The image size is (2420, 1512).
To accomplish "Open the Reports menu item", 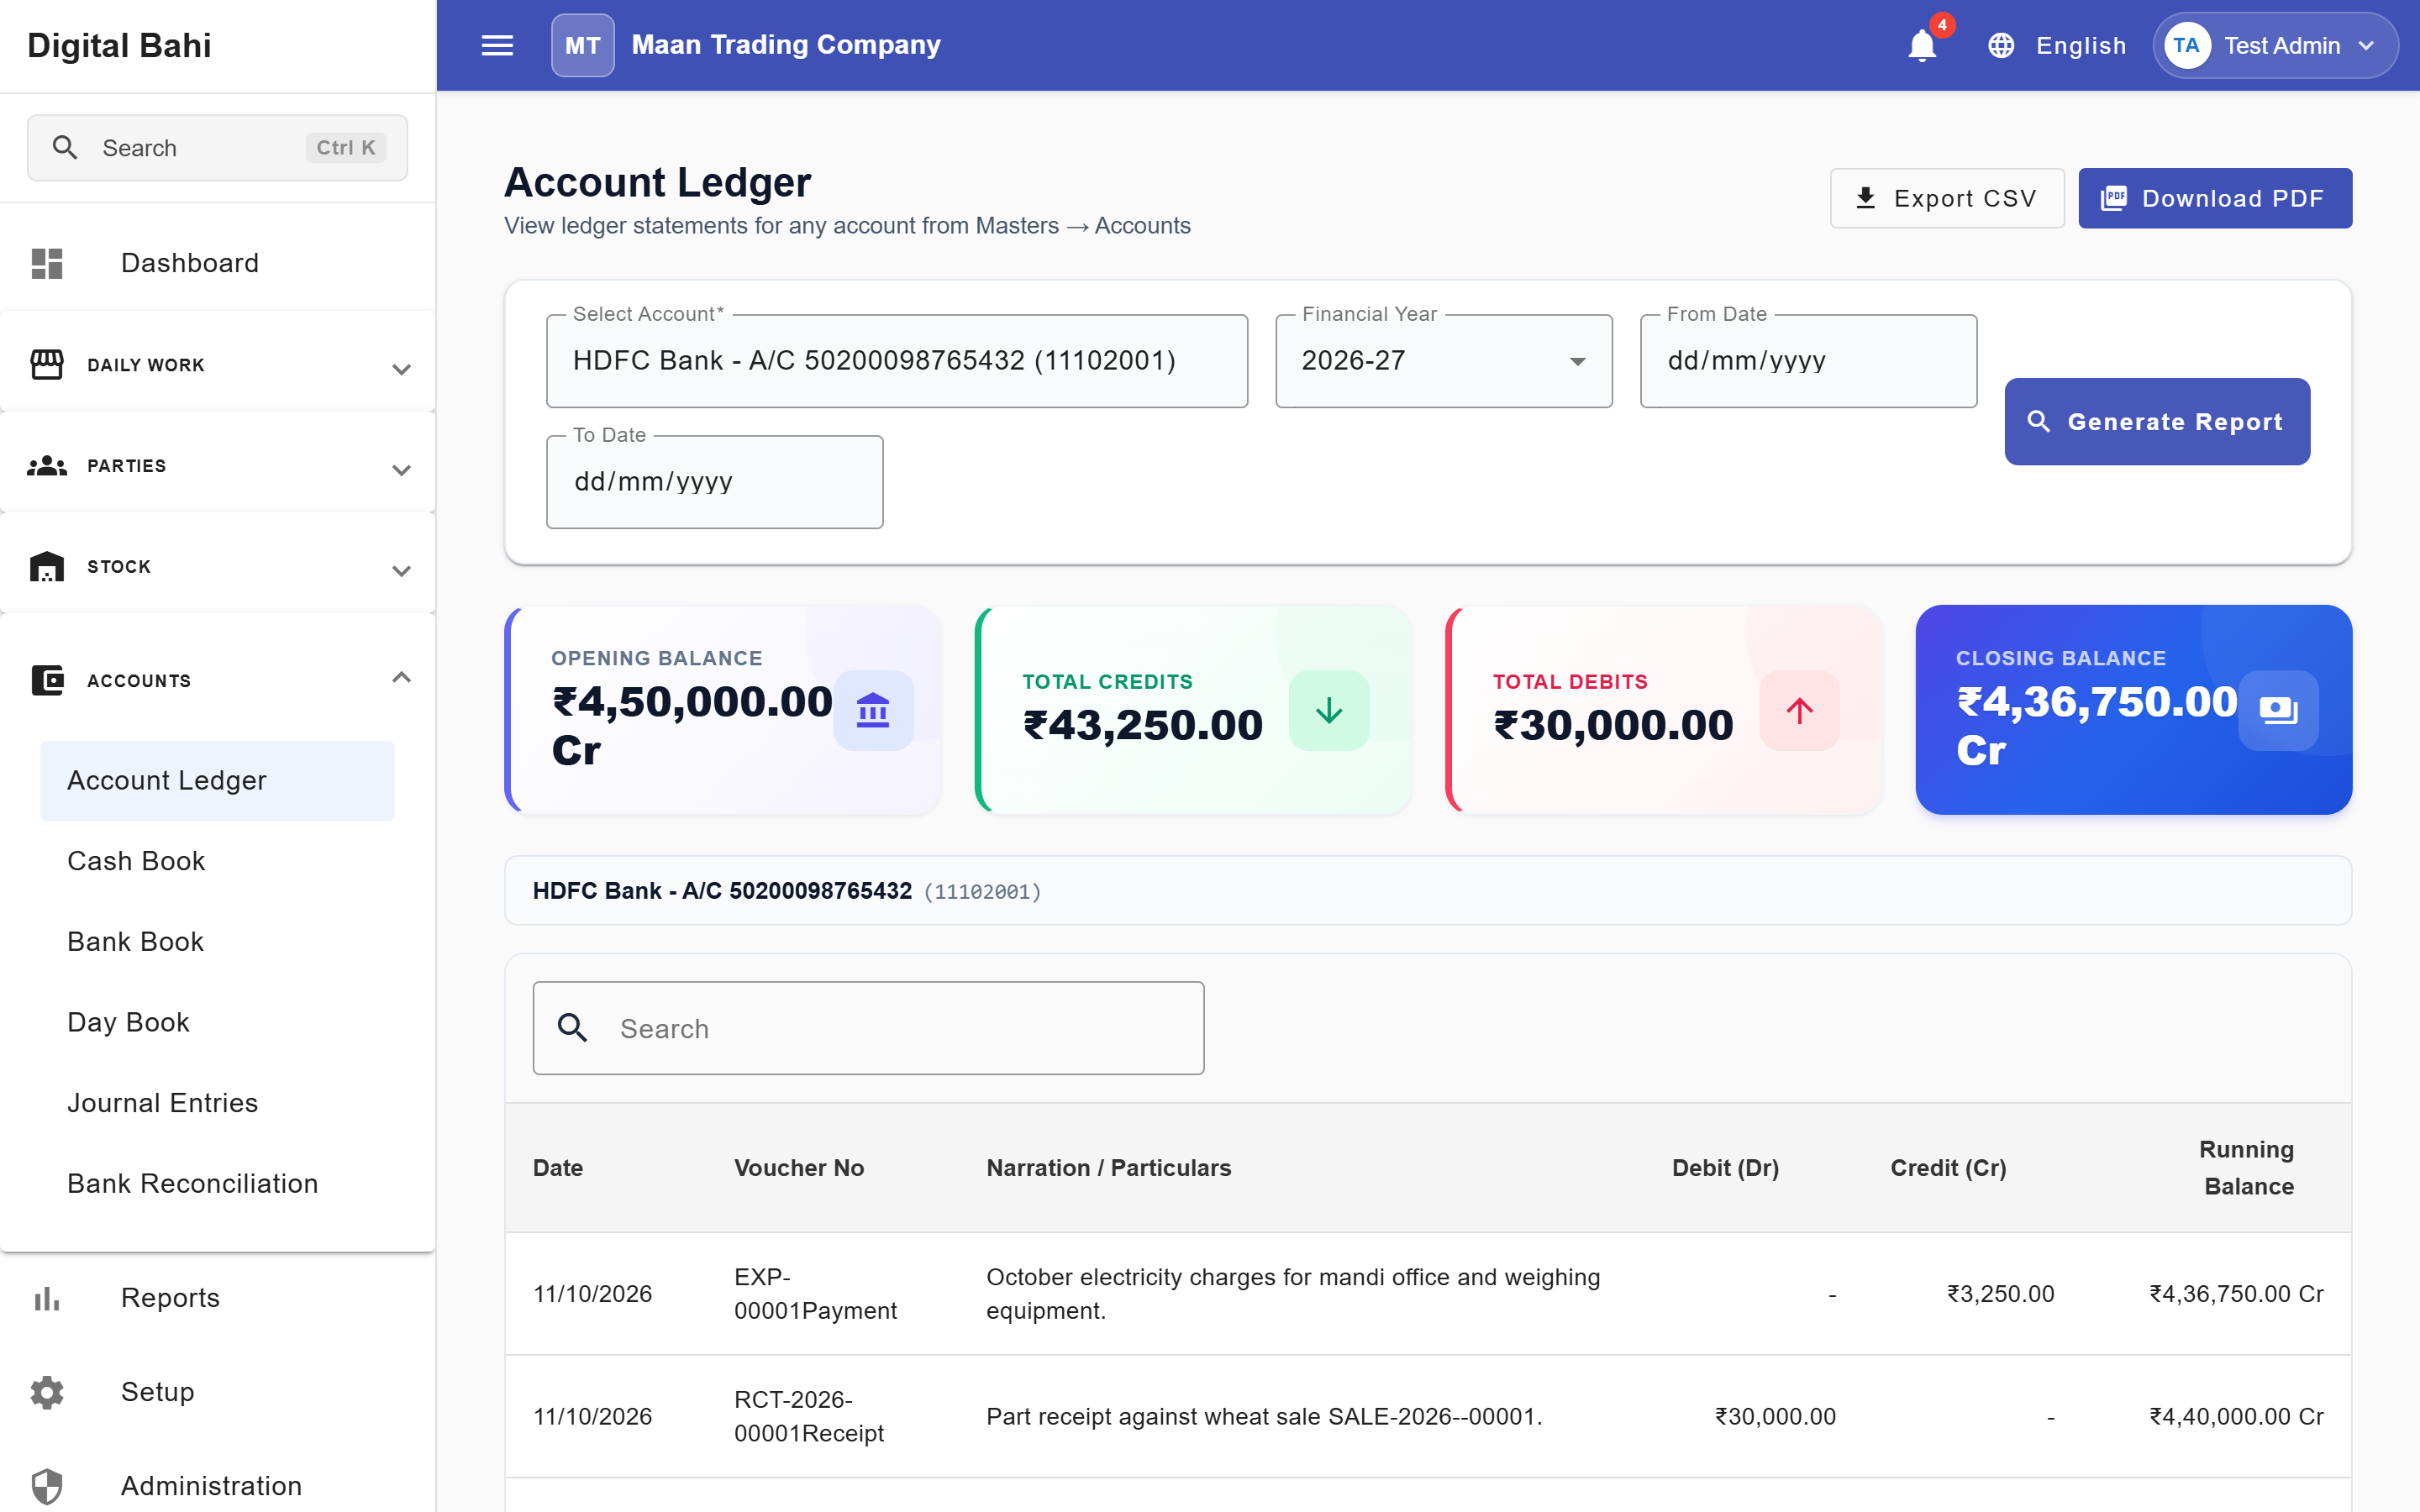I will pos(218,1298).
